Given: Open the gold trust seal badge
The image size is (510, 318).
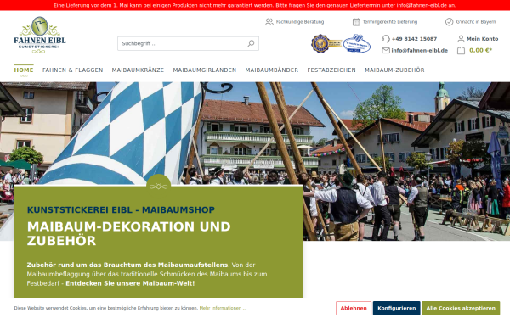Looking at the screenshot, I should pyautogui.click(x=326, y=43).
